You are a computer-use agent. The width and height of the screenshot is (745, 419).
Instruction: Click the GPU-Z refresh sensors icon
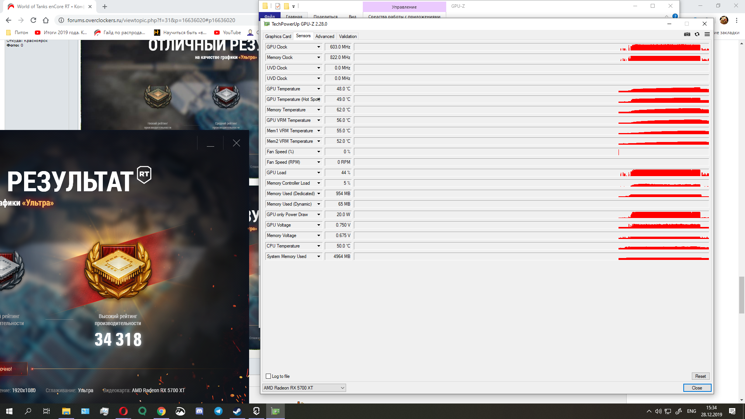697,35
